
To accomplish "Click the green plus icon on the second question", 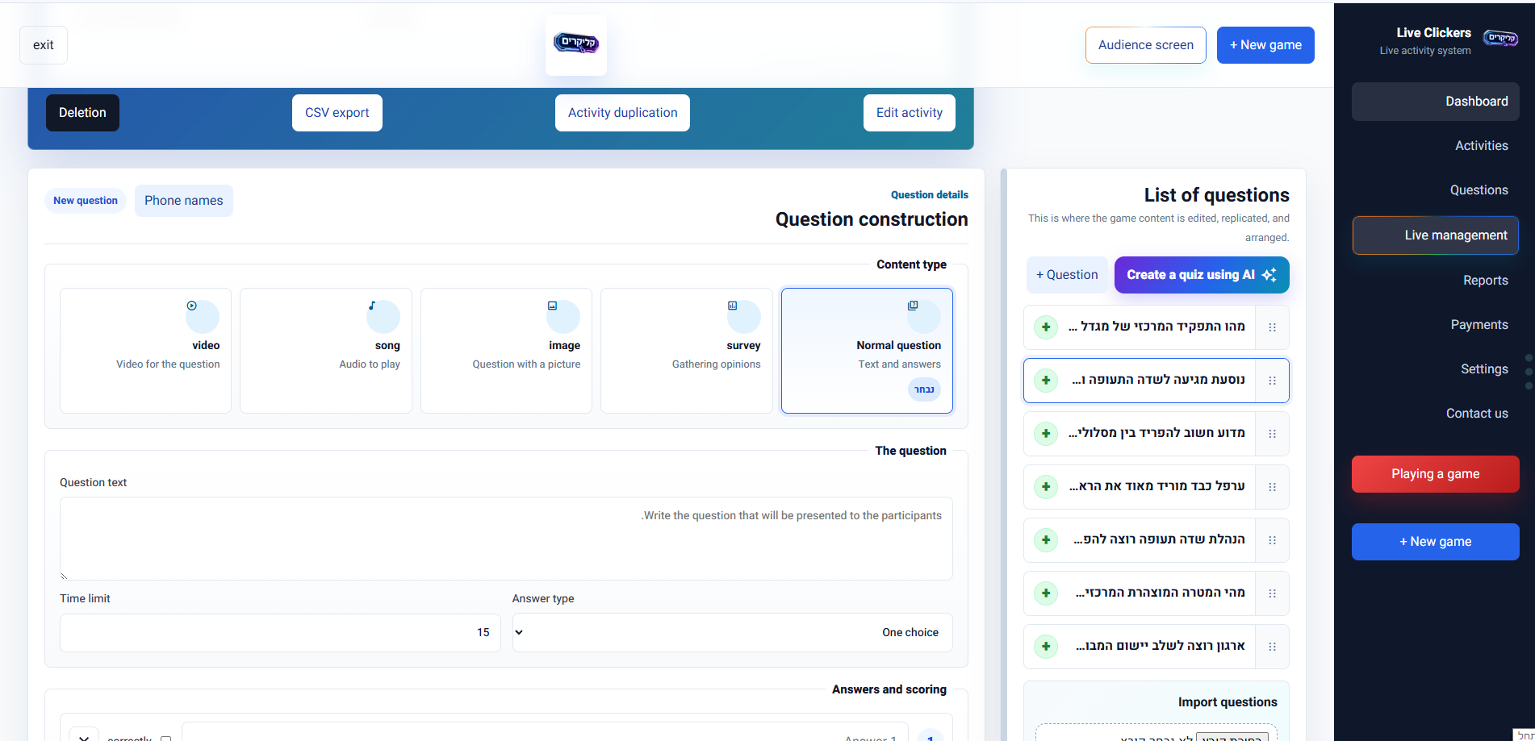I will pyautogui.click(x=1046, y=380).
